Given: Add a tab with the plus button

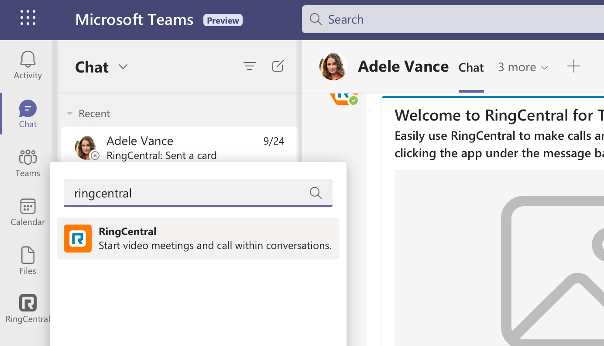Looking at the screenshot, I should [573, 66].
